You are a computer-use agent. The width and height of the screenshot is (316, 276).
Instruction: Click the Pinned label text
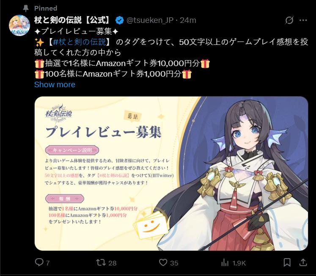46,8
